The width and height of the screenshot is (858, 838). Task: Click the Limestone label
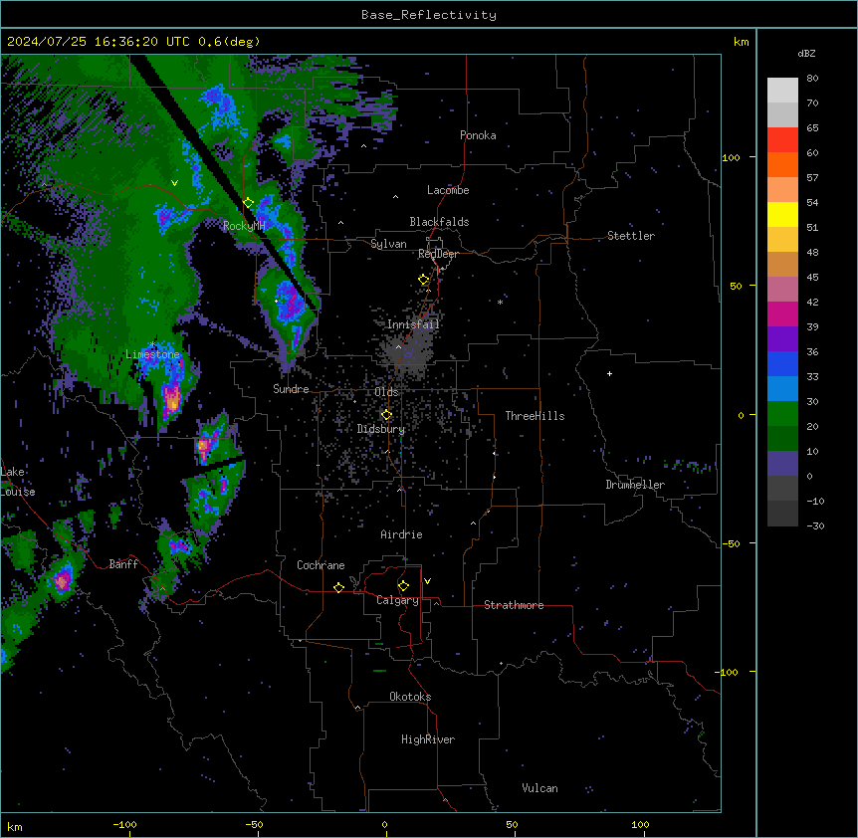tap(152, 354)
